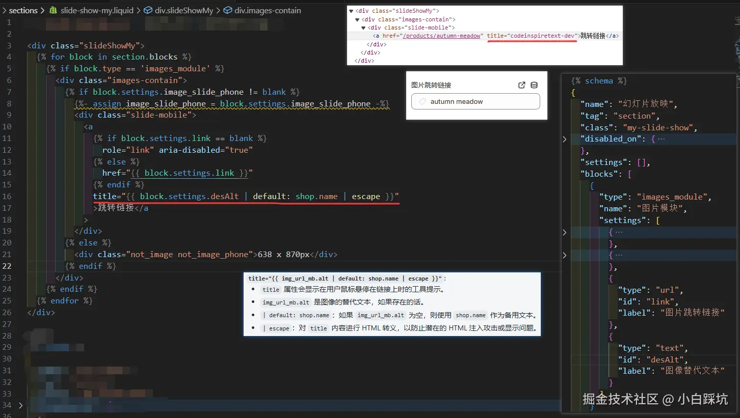Screen dimensions: 740x418
Task: Click the {% endfor %} line
Action: click(x=65, y=300)
